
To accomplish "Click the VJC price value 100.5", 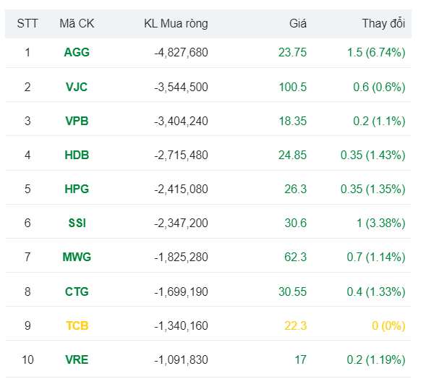I will coord(293,88).
